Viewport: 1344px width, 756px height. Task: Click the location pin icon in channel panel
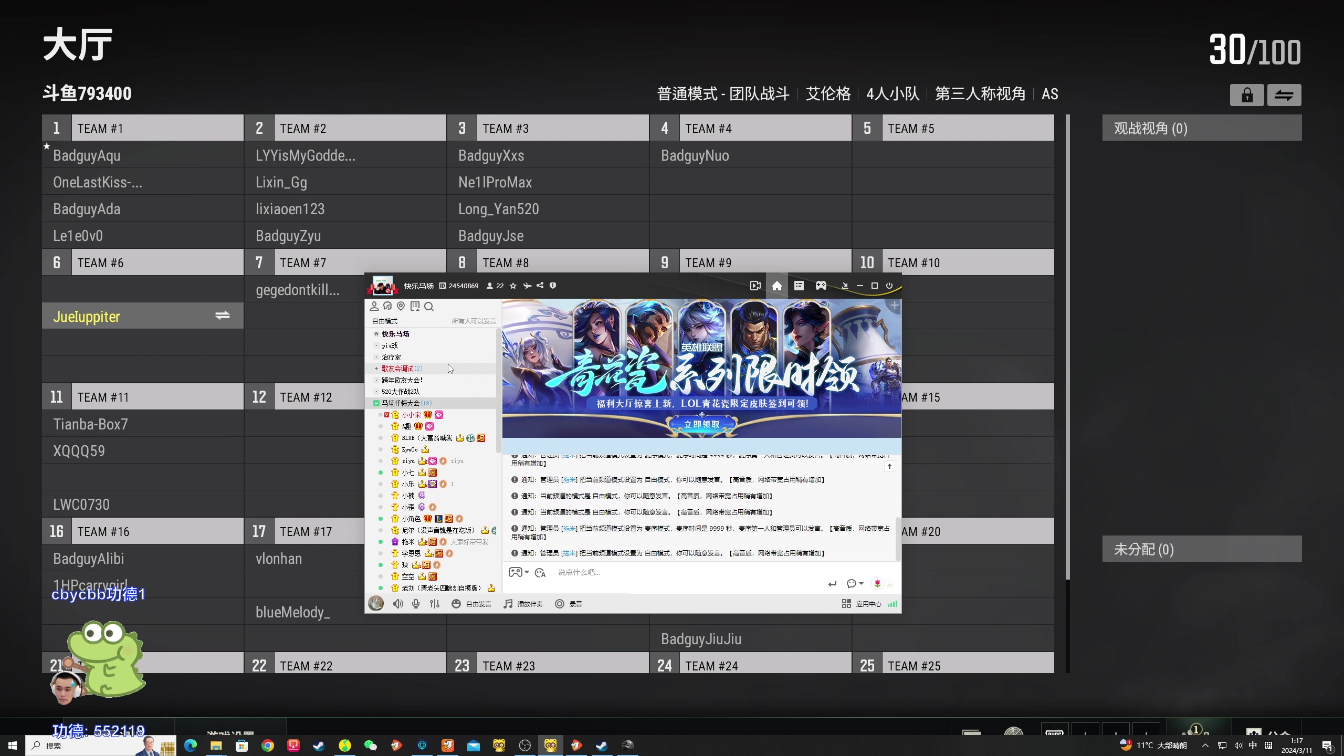pyautogui.click(x=401, y=306)
